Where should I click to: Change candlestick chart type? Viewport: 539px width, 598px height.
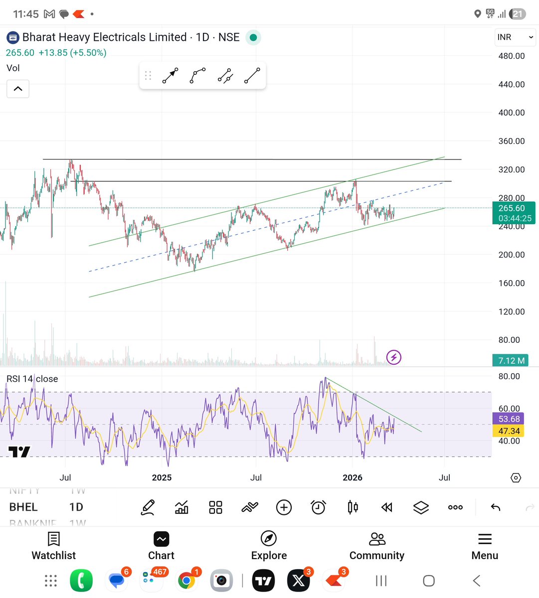tap(353, 507)
